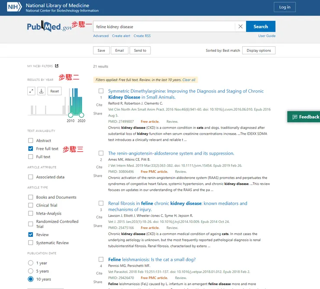Click Cite for result 3

click(x=99, y=217)
